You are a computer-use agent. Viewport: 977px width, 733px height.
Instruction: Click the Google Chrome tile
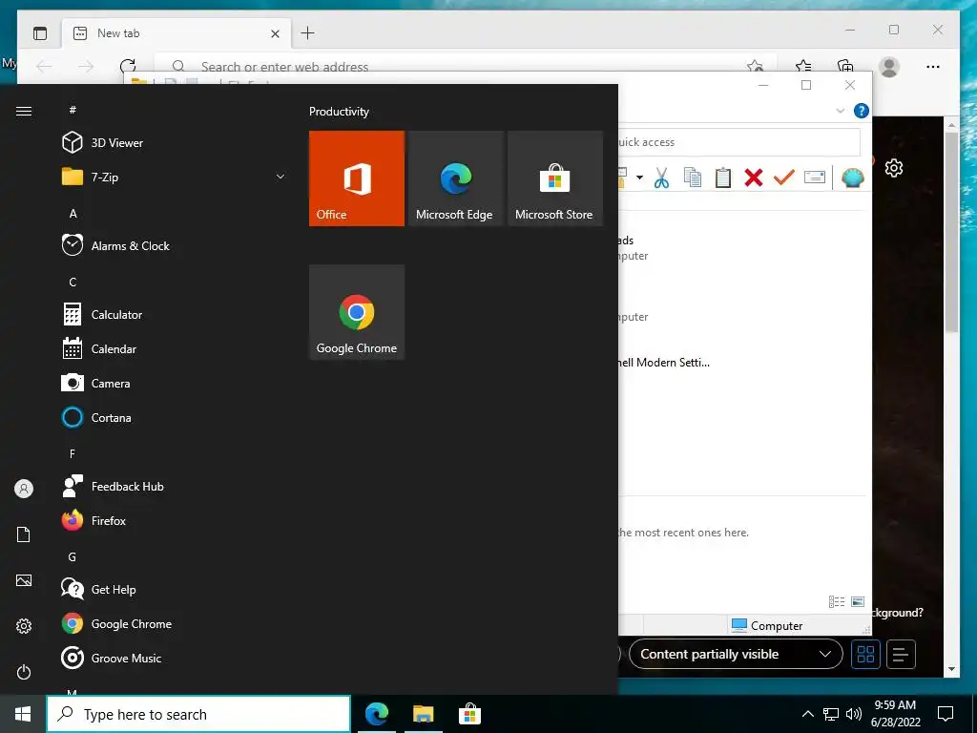pos(357,312)
